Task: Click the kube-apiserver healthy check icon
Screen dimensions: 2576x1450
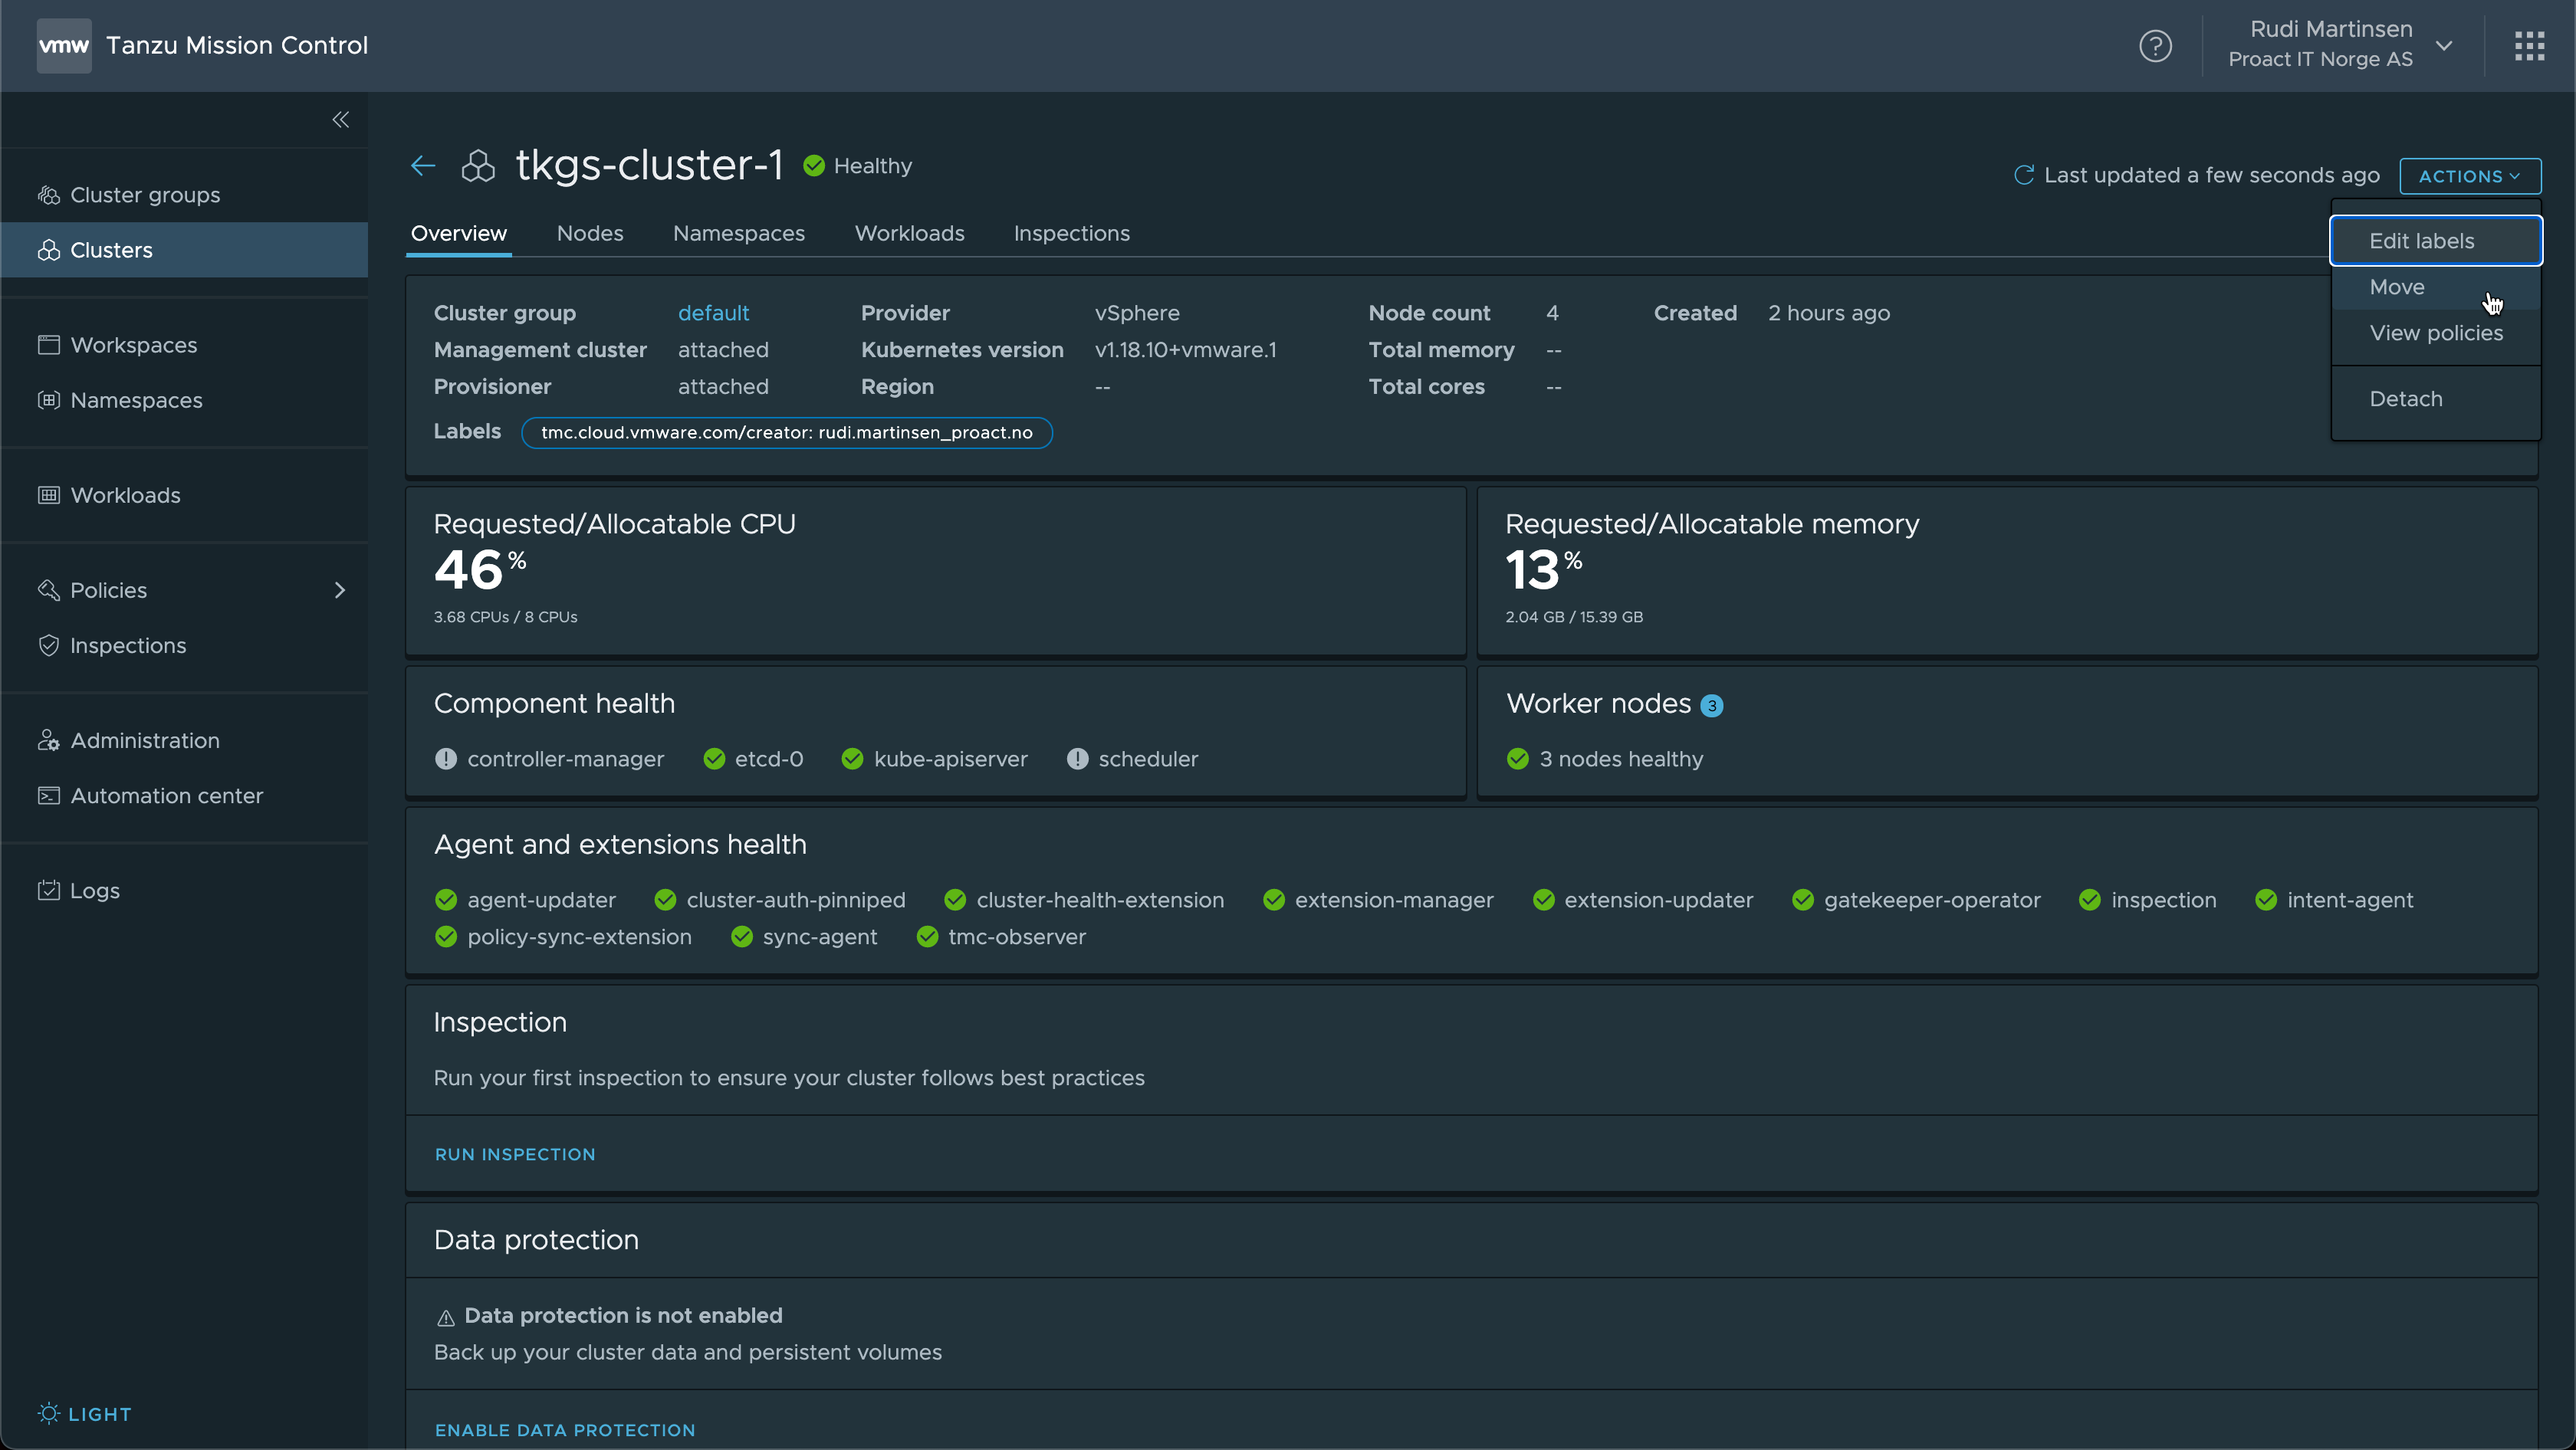Action: click(x=852, y=759)
